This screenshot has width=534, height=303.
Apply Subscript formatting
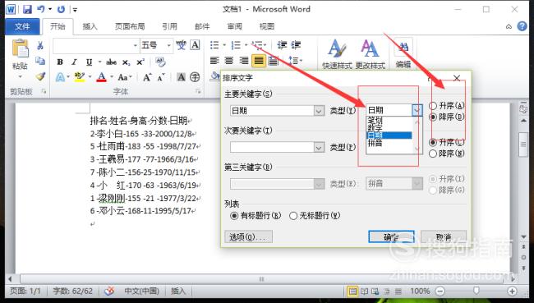click(x=127, y=62)
